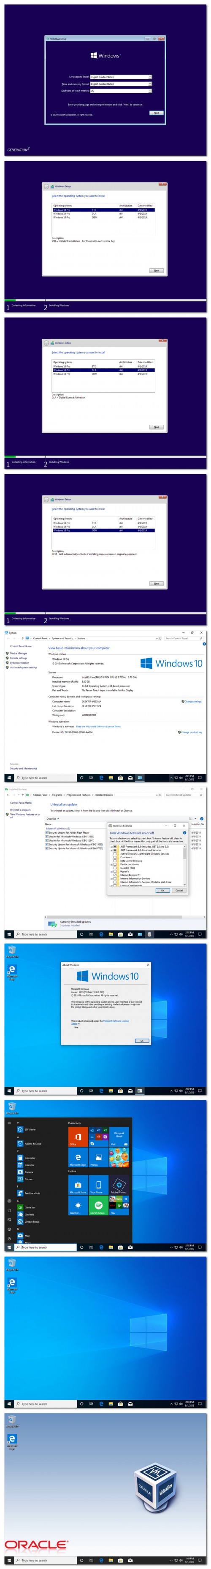Expand Internet Information Services node
This screenshot has height=1569, width=211.
tap(111, 879)
